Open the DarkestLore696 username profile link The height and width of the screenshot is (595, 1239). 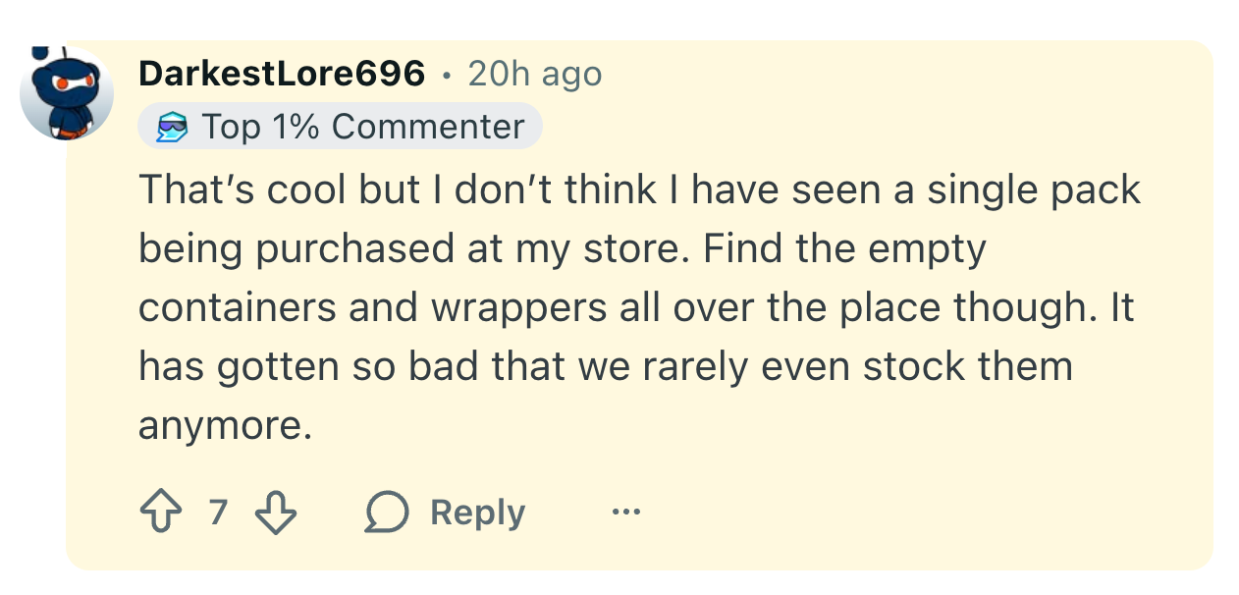pos(282,74)
